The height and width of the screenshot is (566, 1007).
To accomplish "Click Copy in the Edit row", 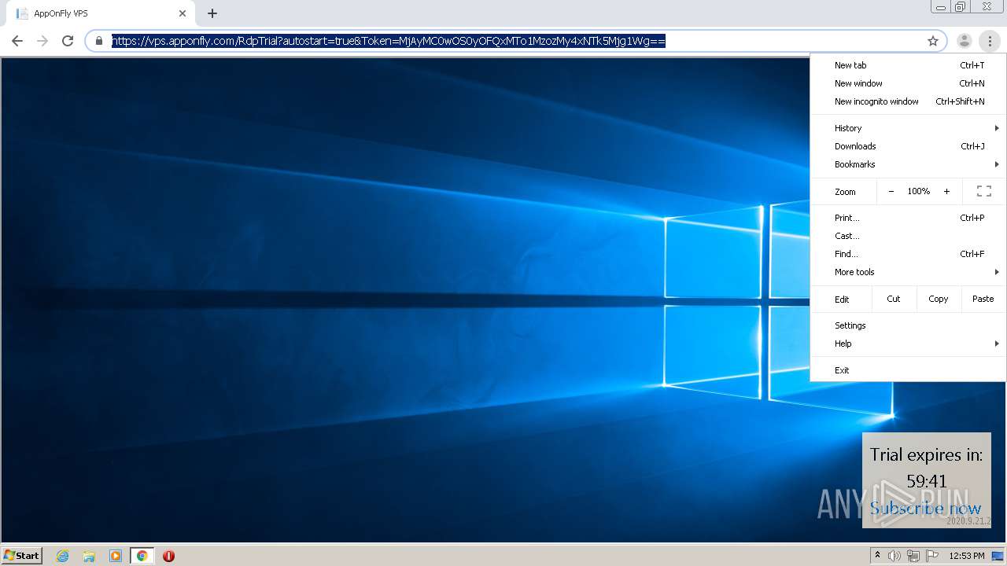I will 938,299.
